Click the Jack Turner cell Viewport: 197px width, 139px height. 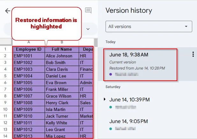[62, 116]
